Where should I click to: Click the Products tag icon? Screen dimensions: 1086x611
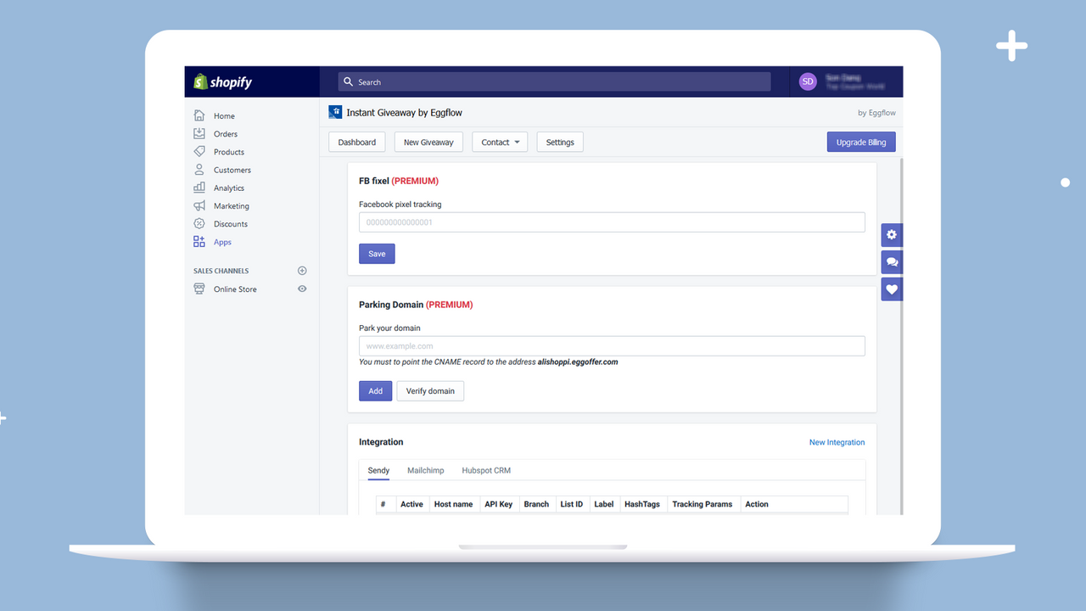(199, 151)
